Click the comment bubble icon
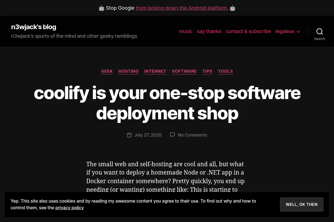The width and height of the screenshot is (334, 222). tap(173, 135)
